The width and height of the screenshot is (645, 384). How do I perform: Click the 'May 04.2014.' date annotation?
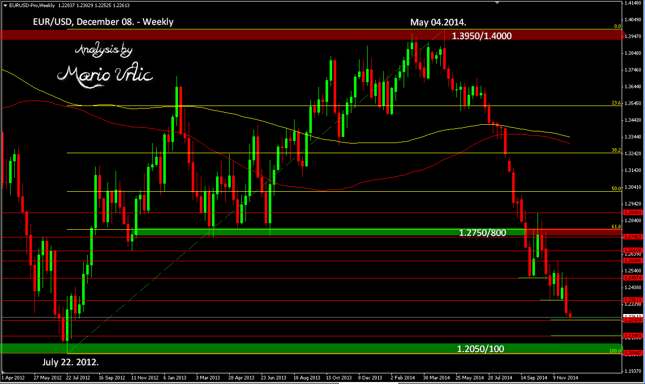[438, 22]
